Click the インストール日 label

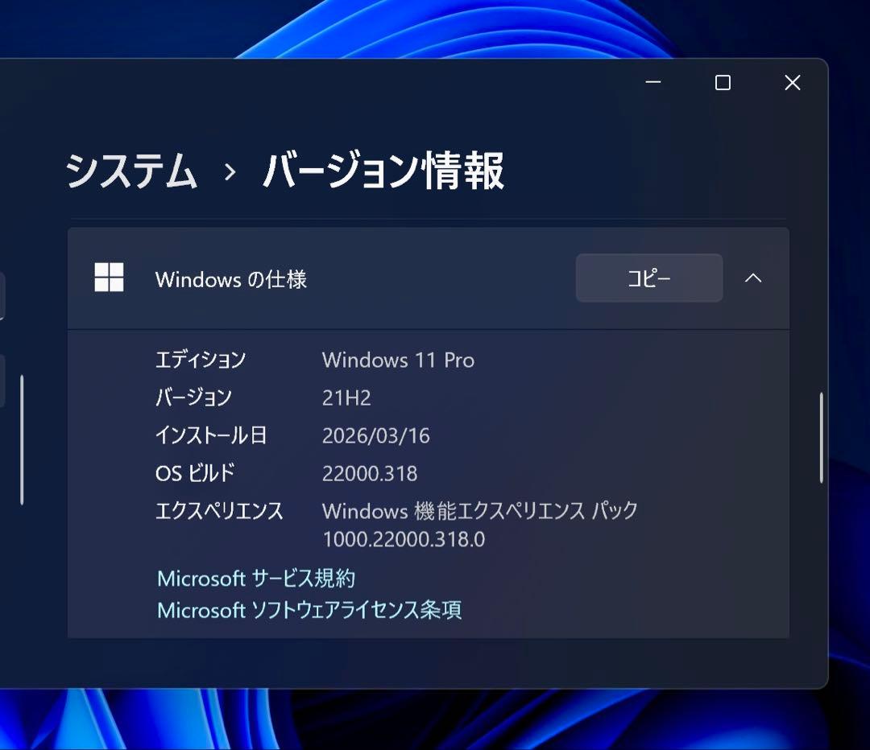[x=211, y=435]
